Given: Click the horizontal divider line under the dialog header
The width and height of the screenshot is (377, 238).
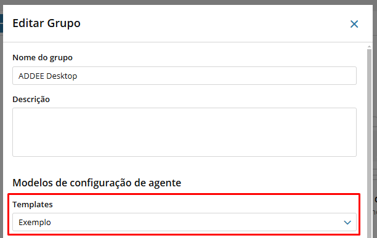Looking at the screenshot, I should [187, 42].
